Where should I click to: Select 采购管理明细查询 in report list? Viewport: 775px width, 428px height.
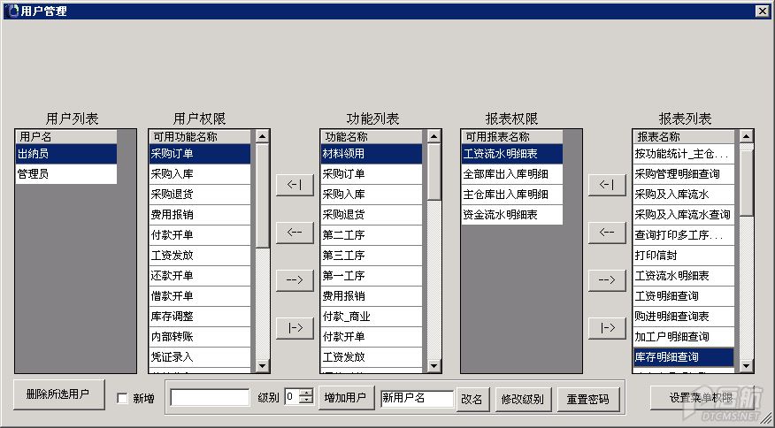coord(684,174)
